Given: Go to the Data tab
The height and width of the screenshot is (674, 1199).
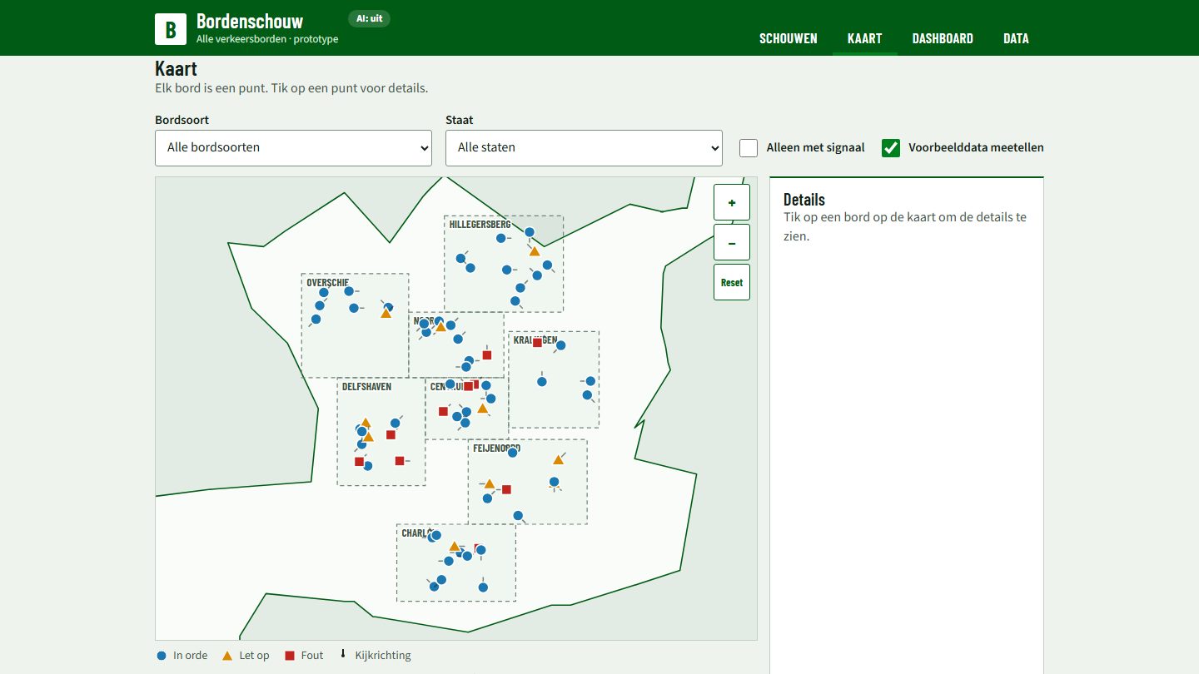Looking at the screenshot, I should coord(1016,38).
